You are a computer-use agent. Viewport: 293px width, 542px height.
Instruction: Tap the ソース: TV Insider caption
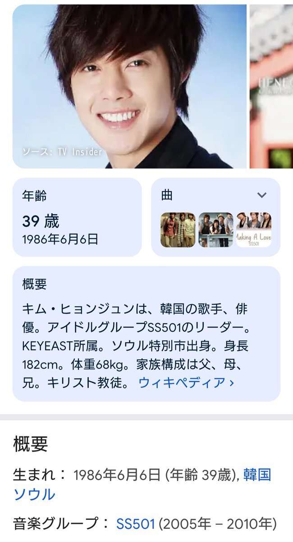coord(62,152)
